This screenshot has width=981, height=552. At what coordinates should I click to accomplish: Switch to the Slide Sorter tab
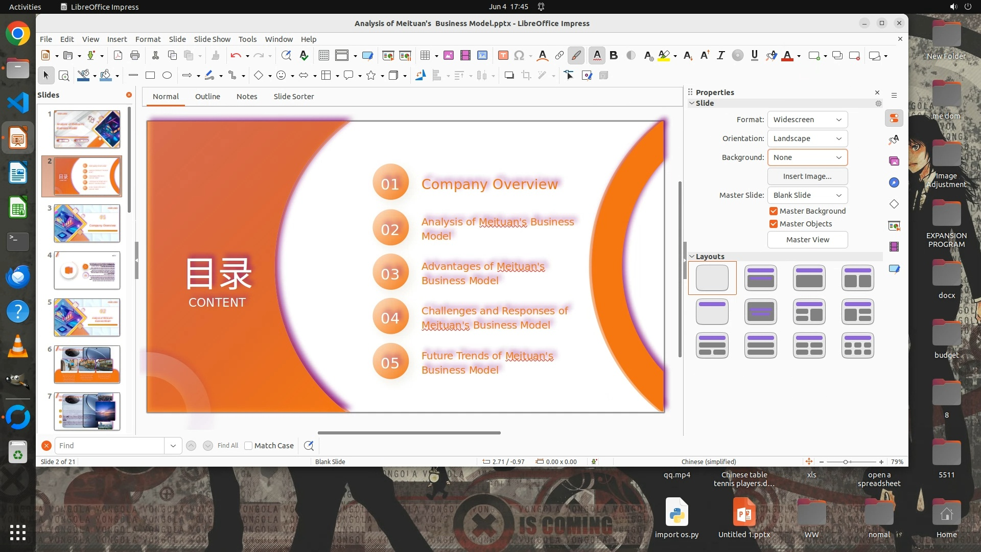(293, 97)
